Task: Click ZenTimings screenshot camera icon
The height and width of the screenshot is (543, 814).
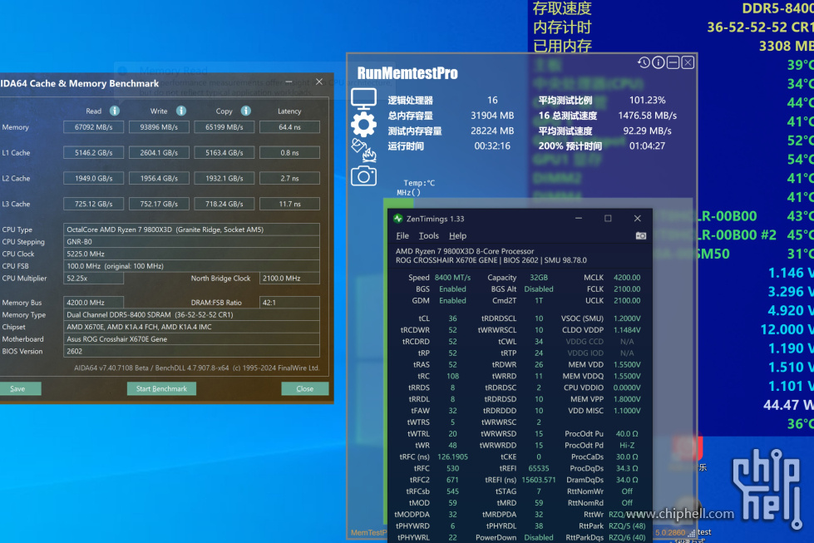Action: click(x=641, y=235)
